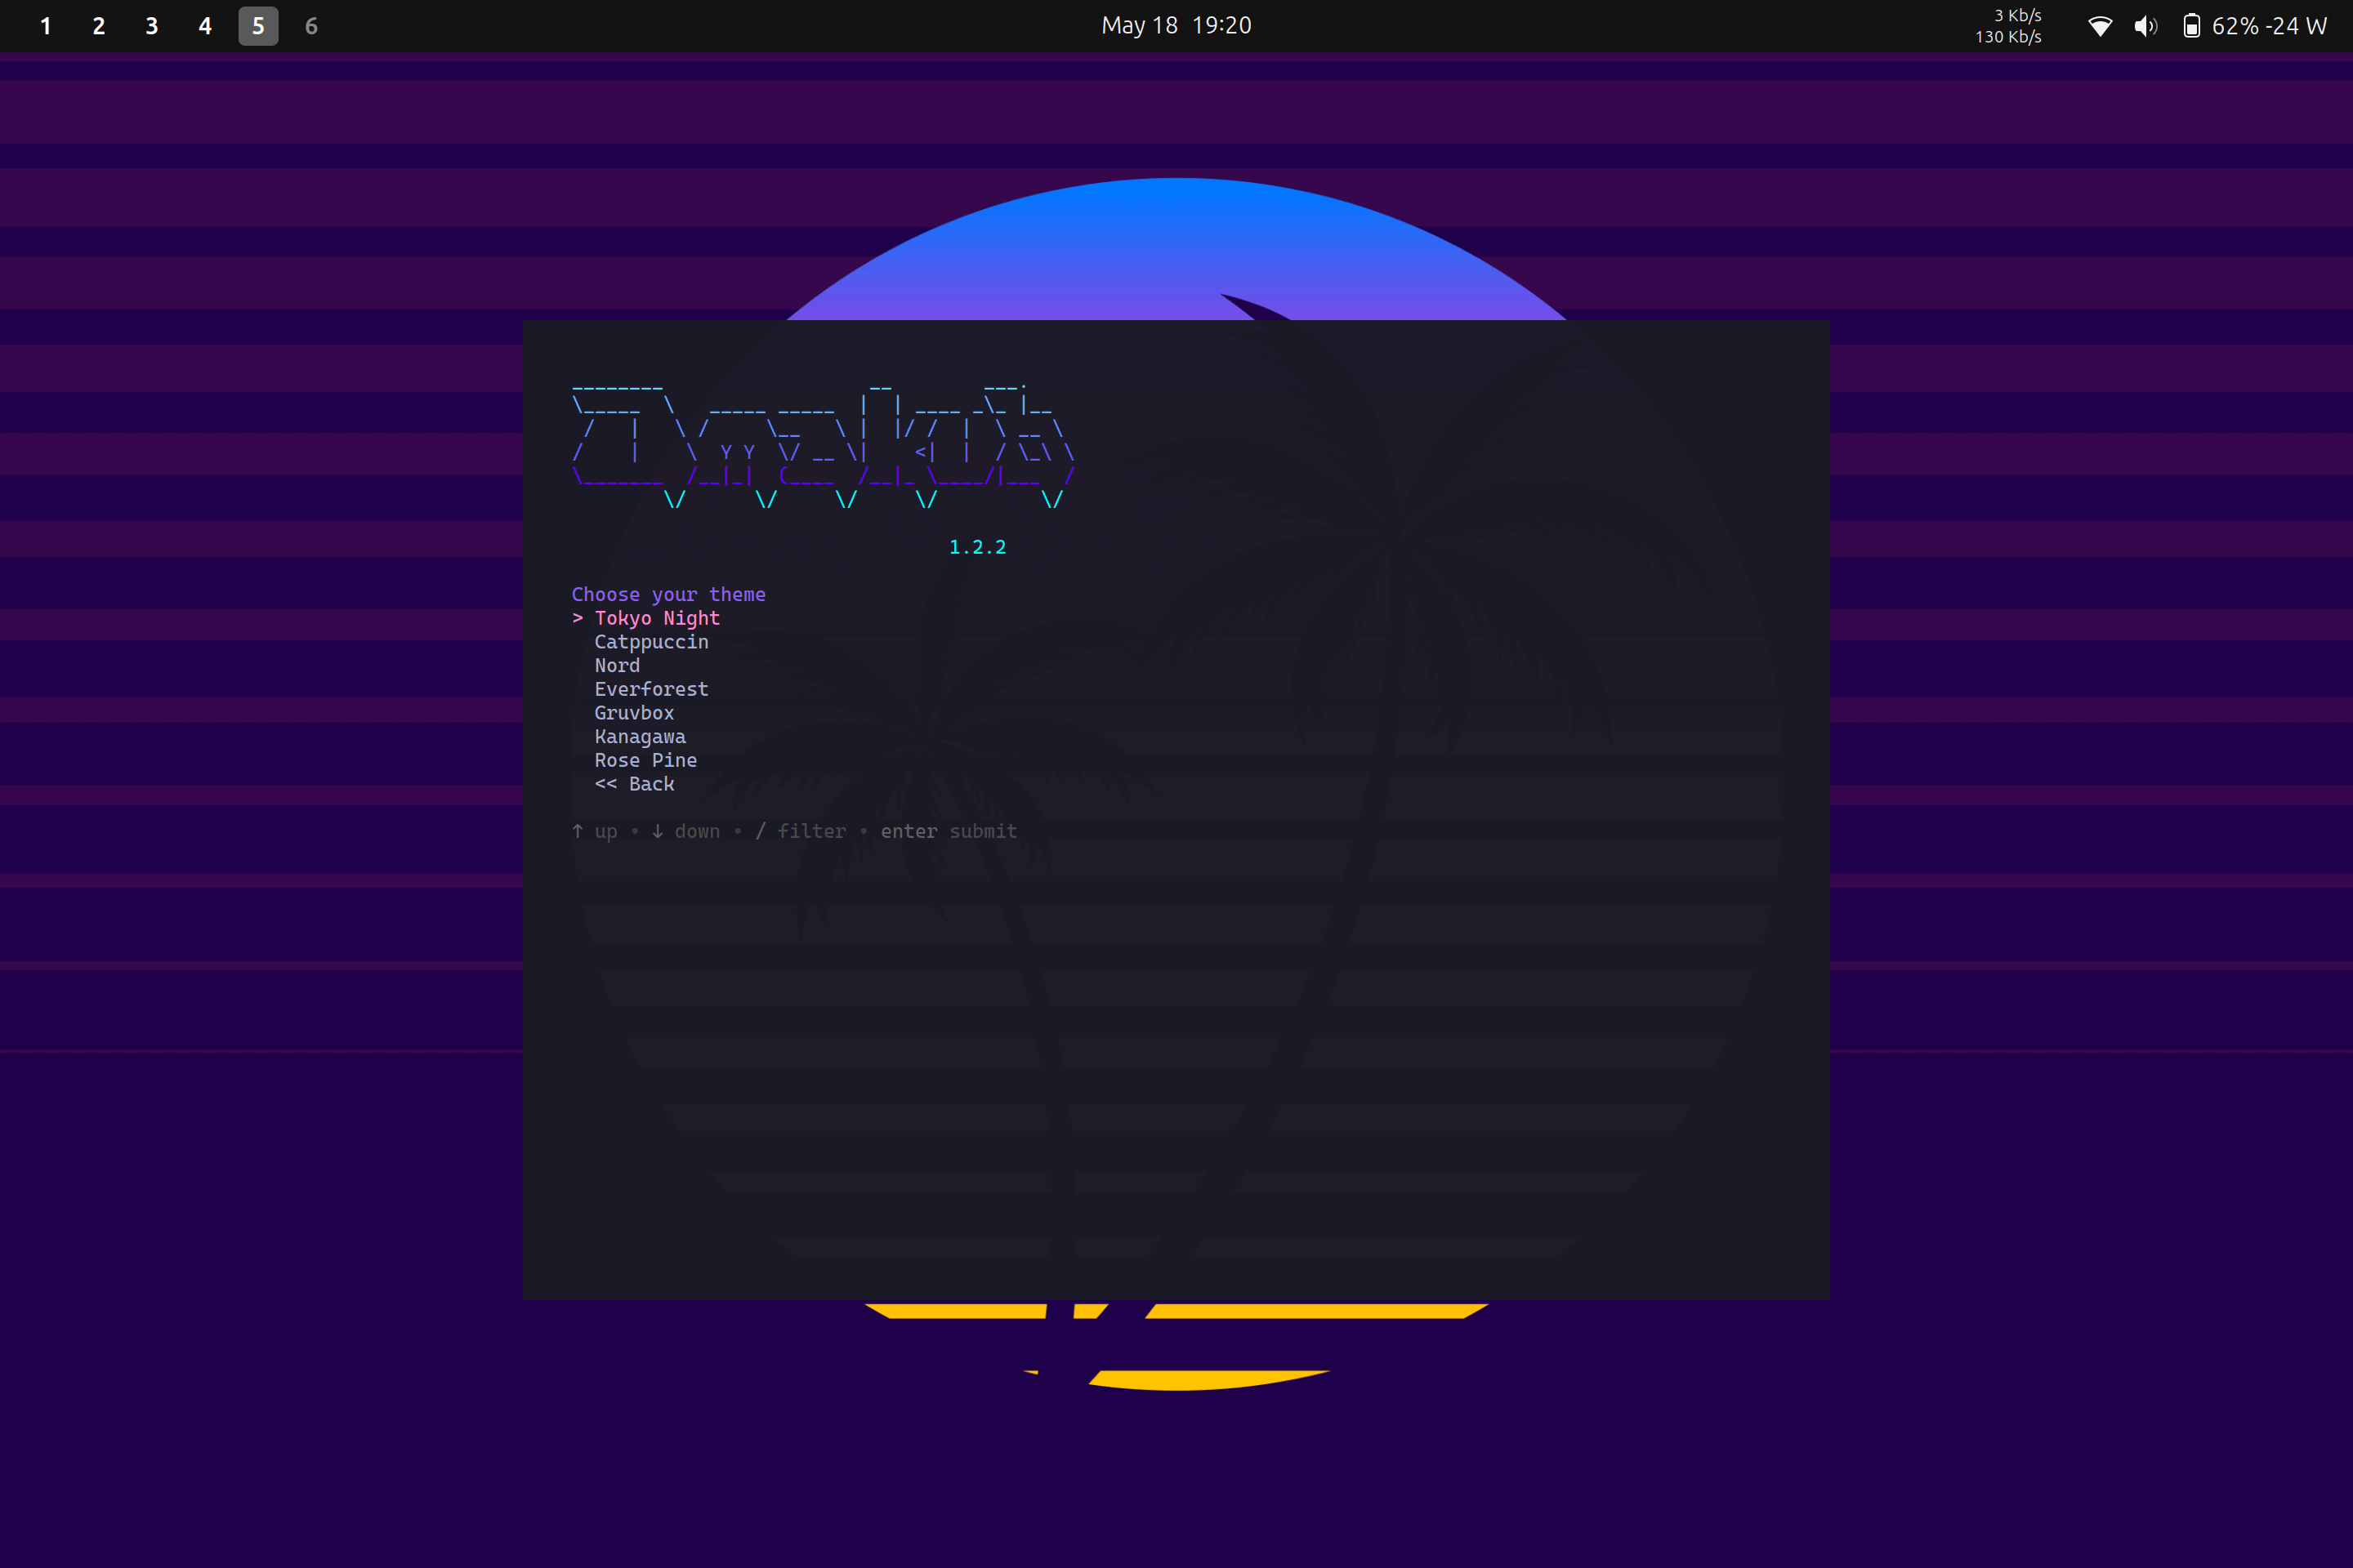This screenshot has height=1568, width=2353.
Task: Switch to workspace 2
Action: [x=98, y=26]
